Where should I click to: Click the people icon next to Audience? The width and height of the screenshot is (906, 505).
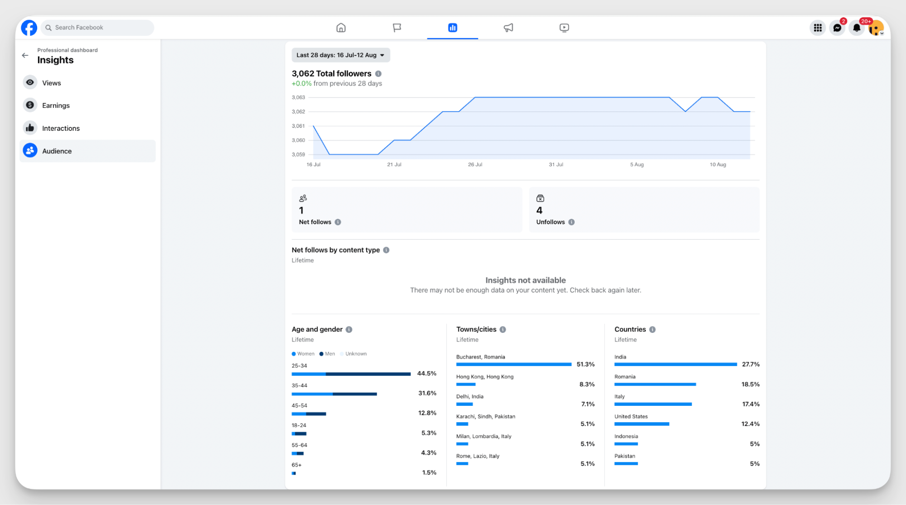pos(30,151)
